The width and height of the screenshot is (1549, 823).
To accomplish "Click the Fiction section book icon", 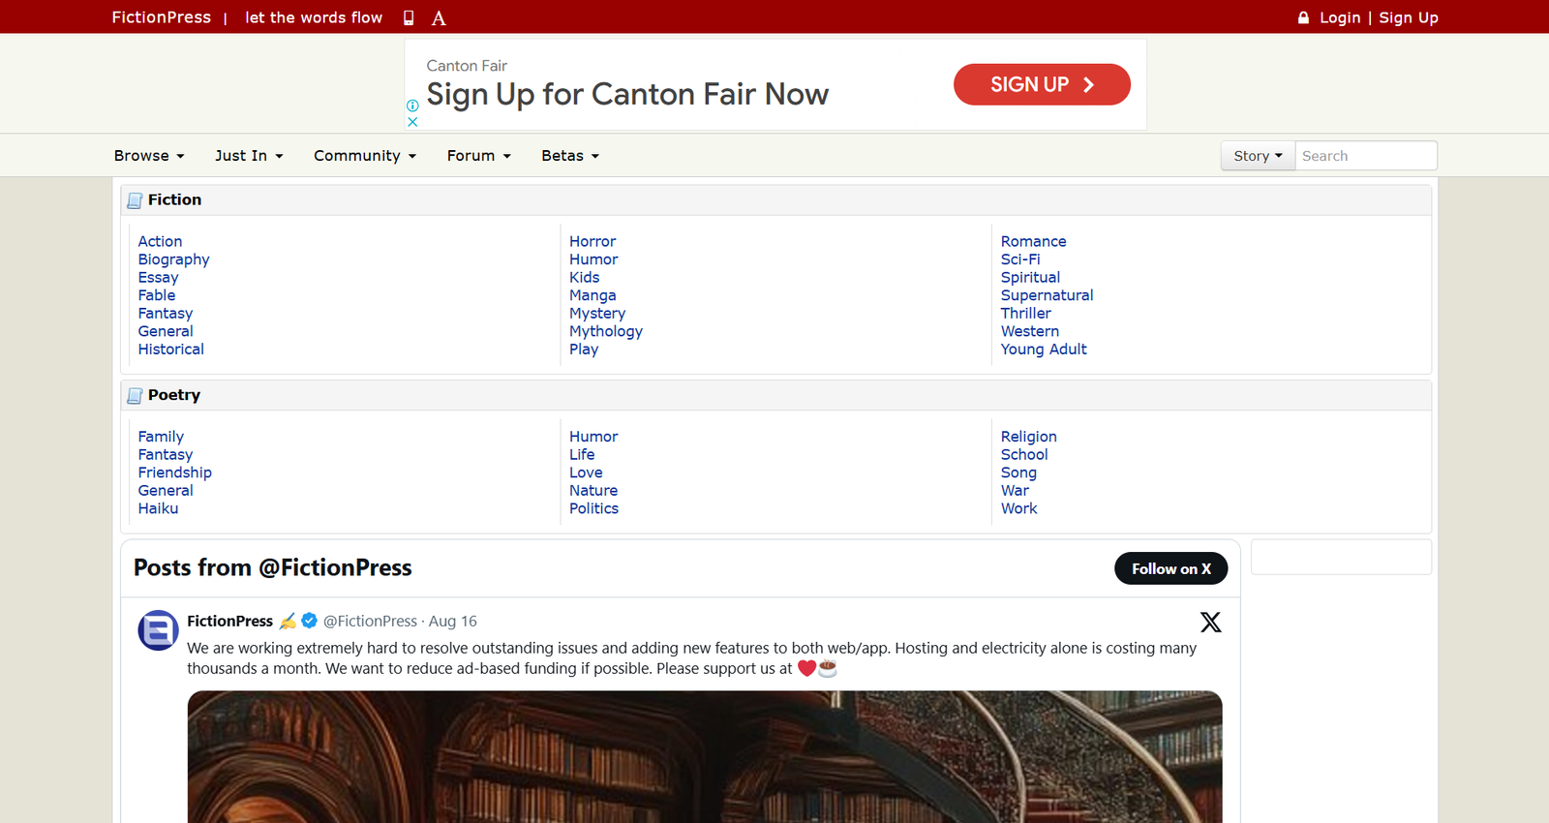I will coord(136,200).
